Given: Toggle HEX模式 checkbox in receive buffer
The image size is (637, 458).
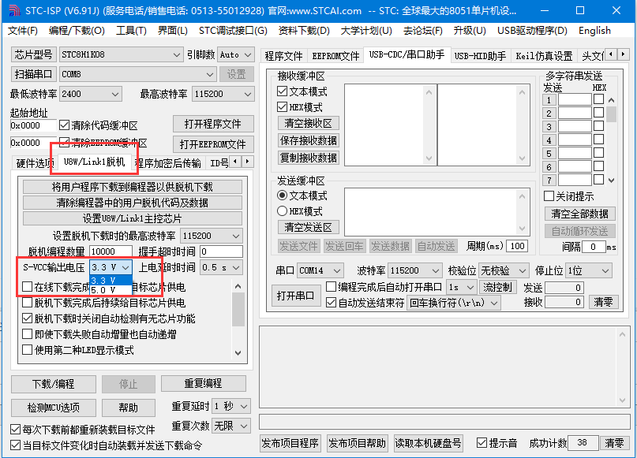Looking at the screenshot, I should coord(282,107).
